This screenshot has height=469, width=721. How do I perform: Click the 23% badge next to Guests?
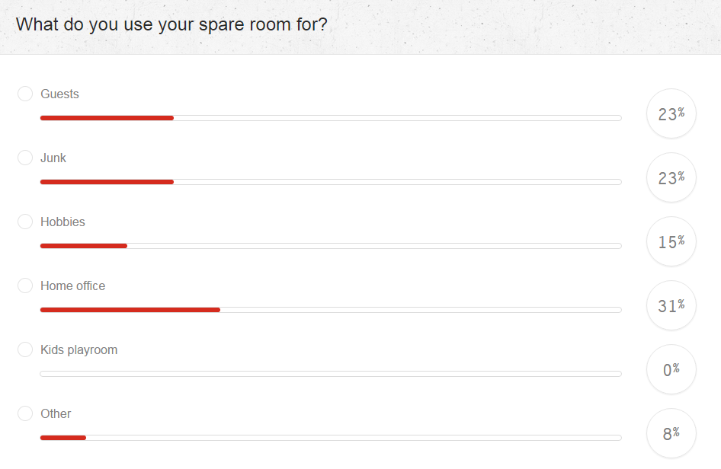[x=671, y=113]
